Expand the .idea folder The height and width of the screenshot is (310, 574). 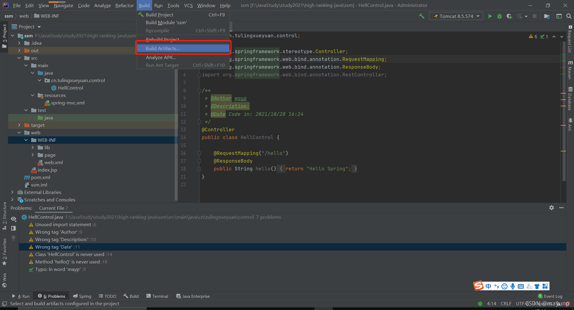click(19, 43)
